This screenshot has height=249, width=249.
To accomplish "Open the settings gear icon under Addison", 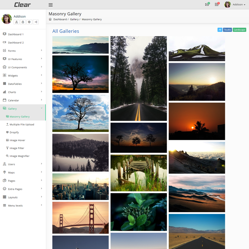I will [29, 22].
